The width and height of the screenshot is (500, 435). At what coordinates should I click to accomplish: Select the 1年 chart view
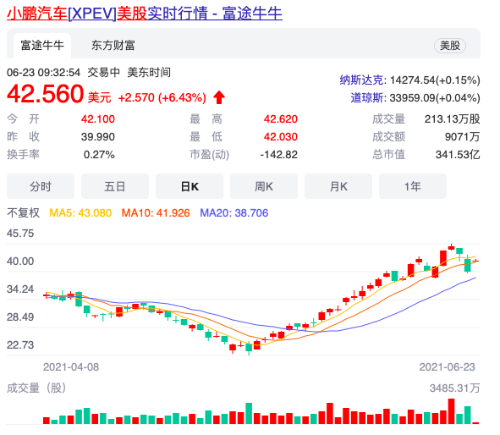(x=413, y=186)
